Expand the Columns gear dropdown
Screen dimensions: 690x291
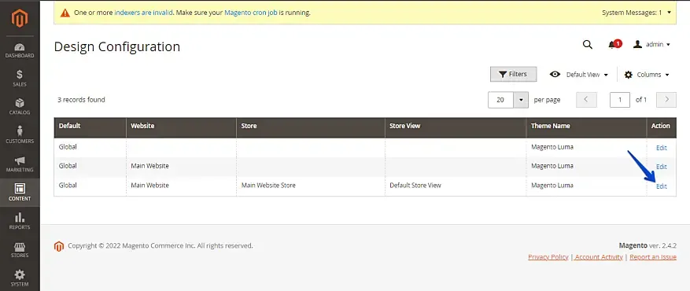[647, 75]
